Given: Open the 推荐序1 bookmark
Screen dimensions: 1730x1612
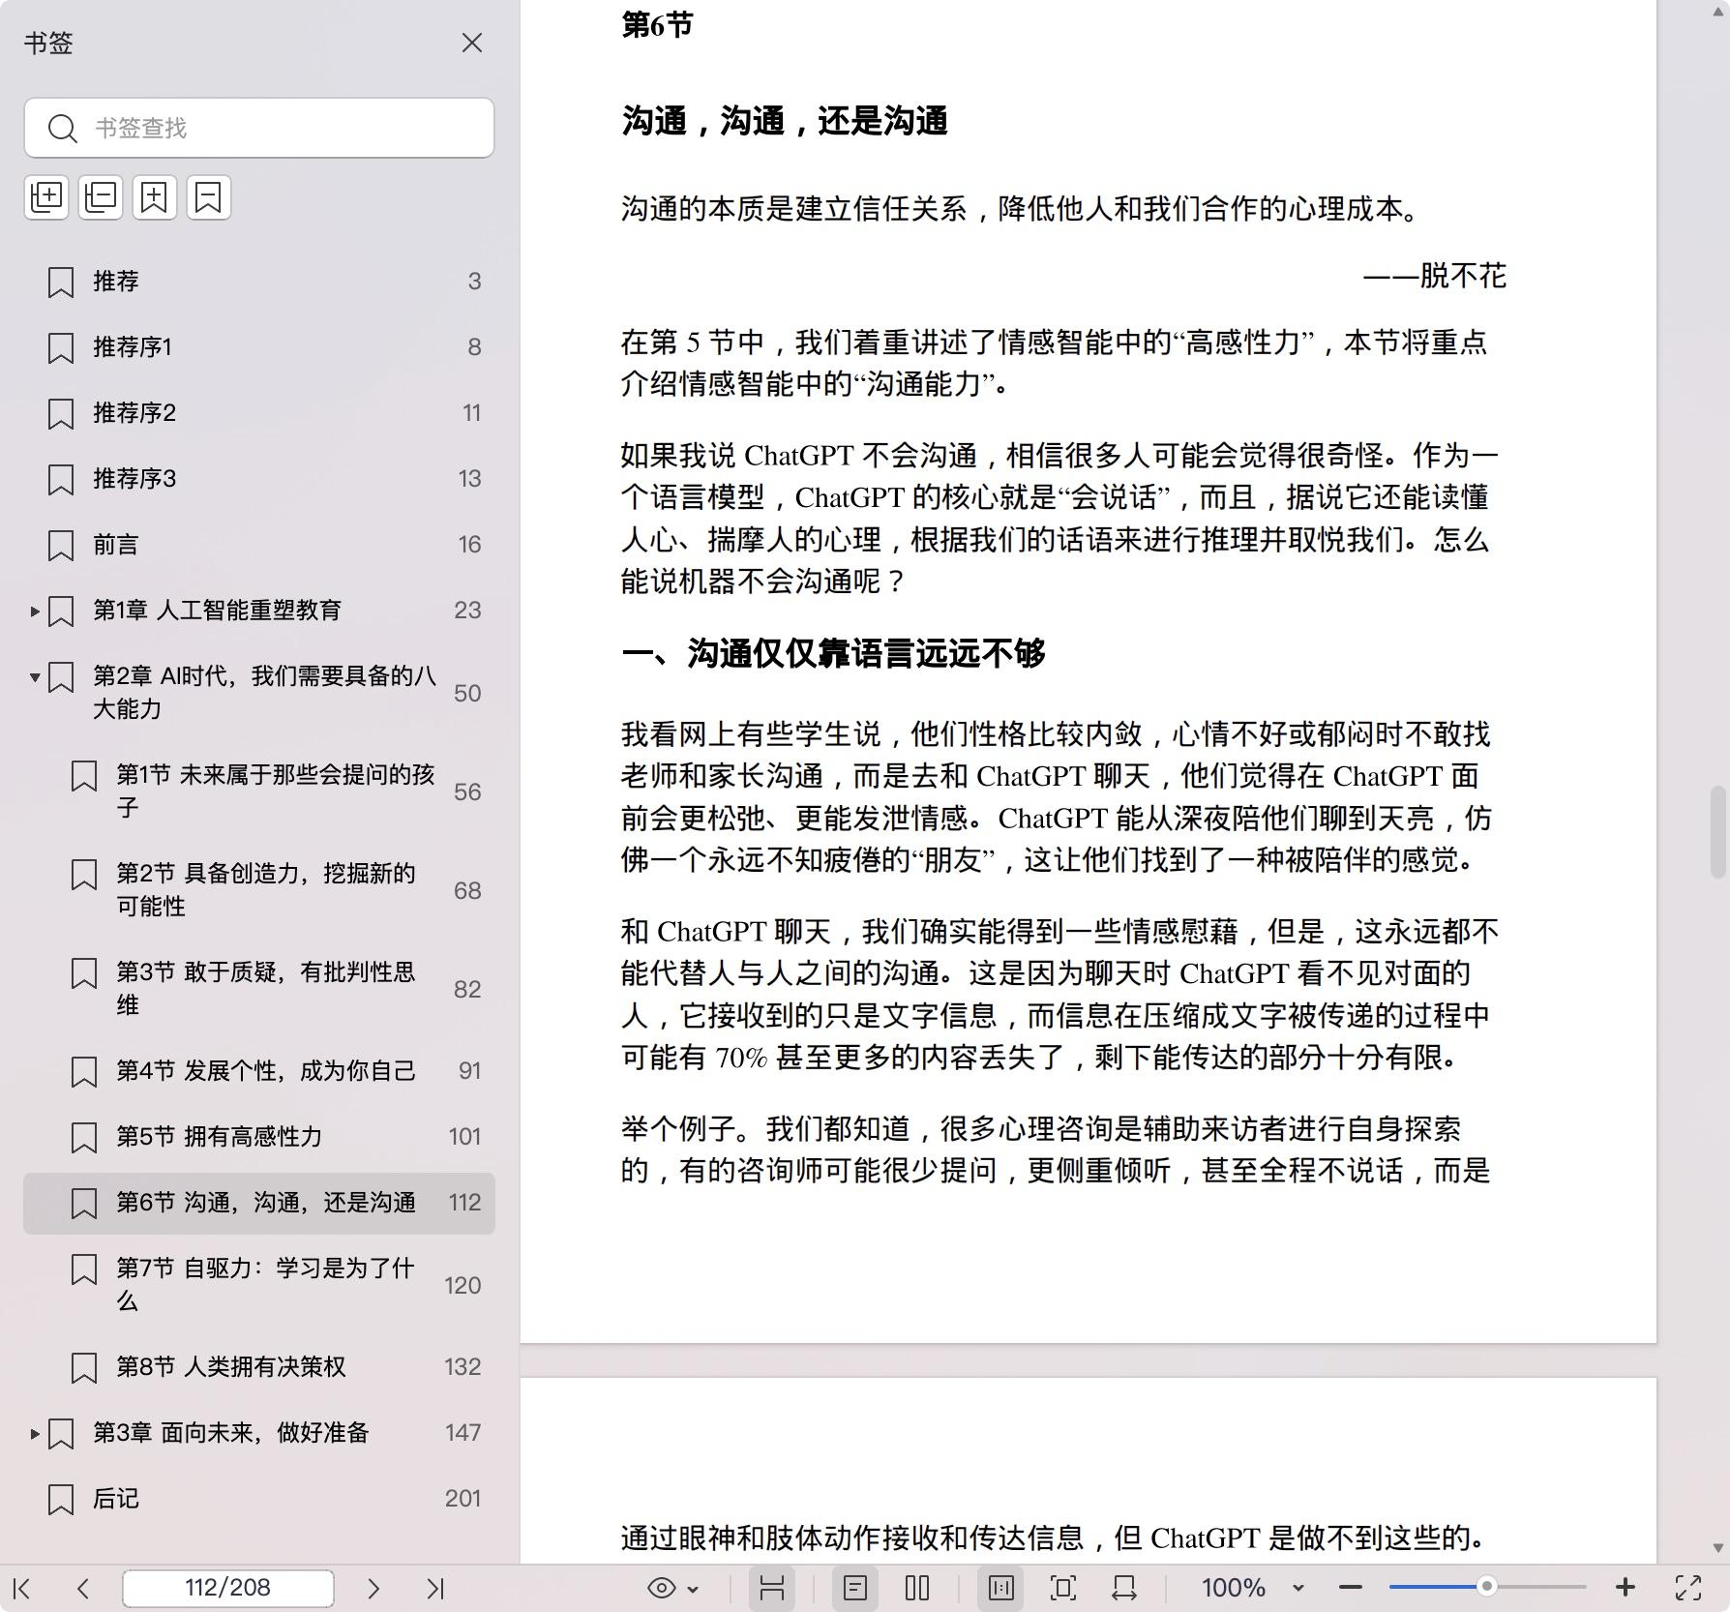Looking at the screenshot, I should pos(259,347).
